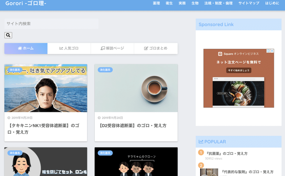Click the popular rank 2 badge

point(201,165)
